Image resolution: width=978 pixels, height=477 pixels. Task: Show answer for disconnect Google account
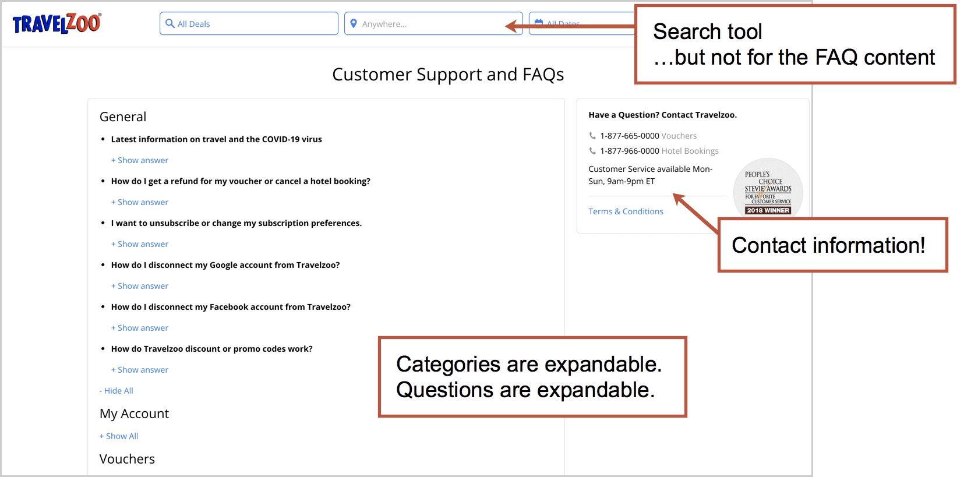(140, 286)
